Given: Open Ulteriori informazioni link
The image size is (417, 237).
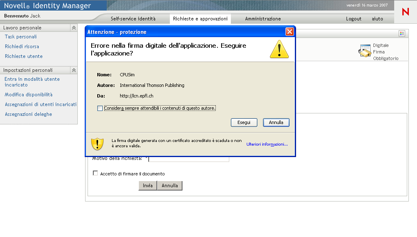Looking at the screenshot, I should 267,144.
